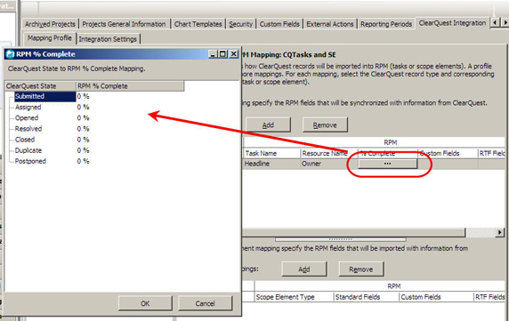Cancel the RPM % Complete dialog
Screen dimensions: 509x321
[x=206, y=303]
